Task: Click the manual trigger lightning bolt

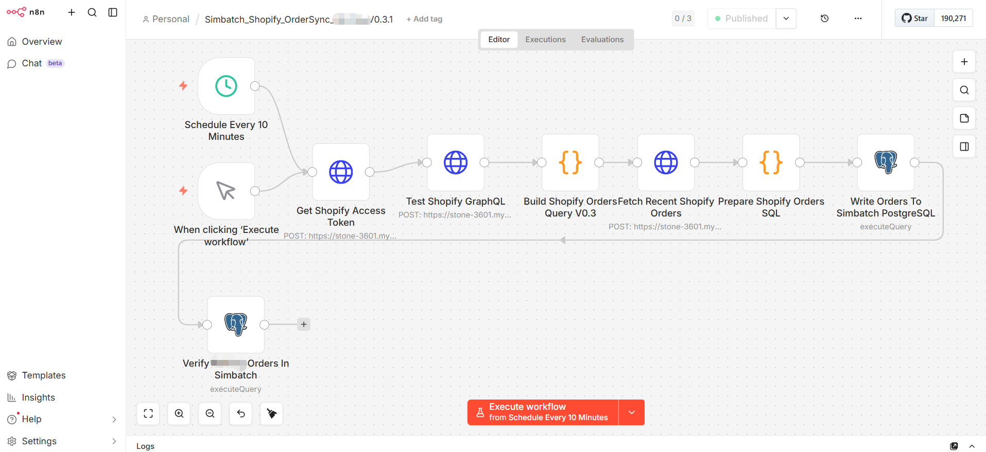Action: point(183,191)
